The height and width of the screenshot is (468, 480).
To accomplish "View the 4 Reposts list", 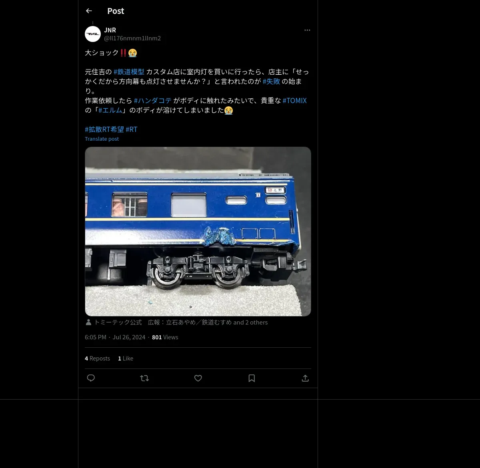I will [97, 358].
